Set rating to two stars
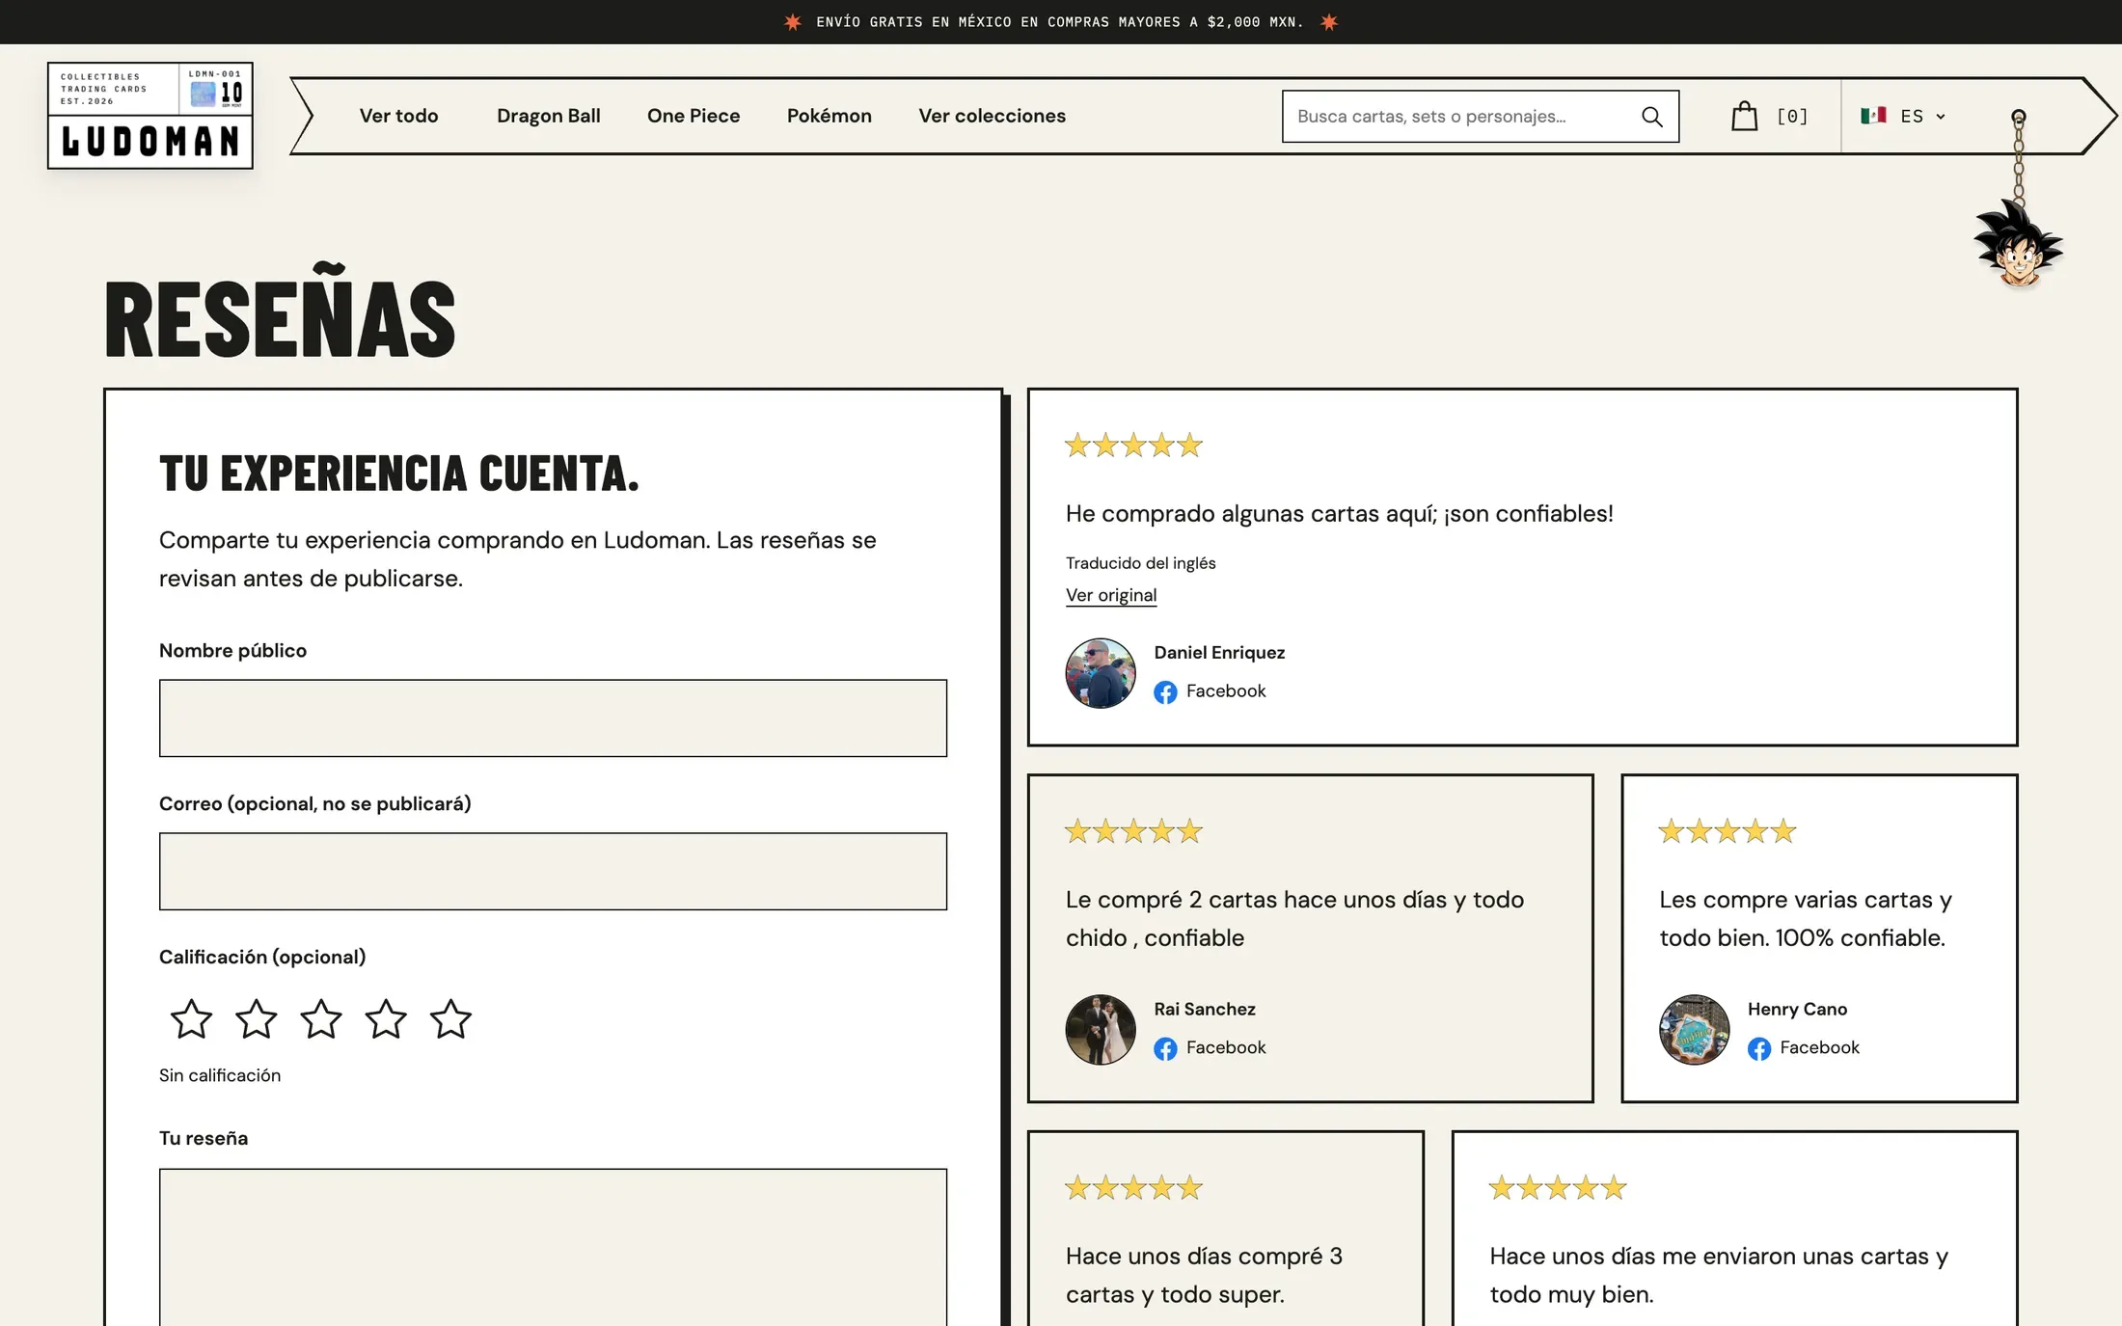The image size is (2122, 1326). 256,1019
